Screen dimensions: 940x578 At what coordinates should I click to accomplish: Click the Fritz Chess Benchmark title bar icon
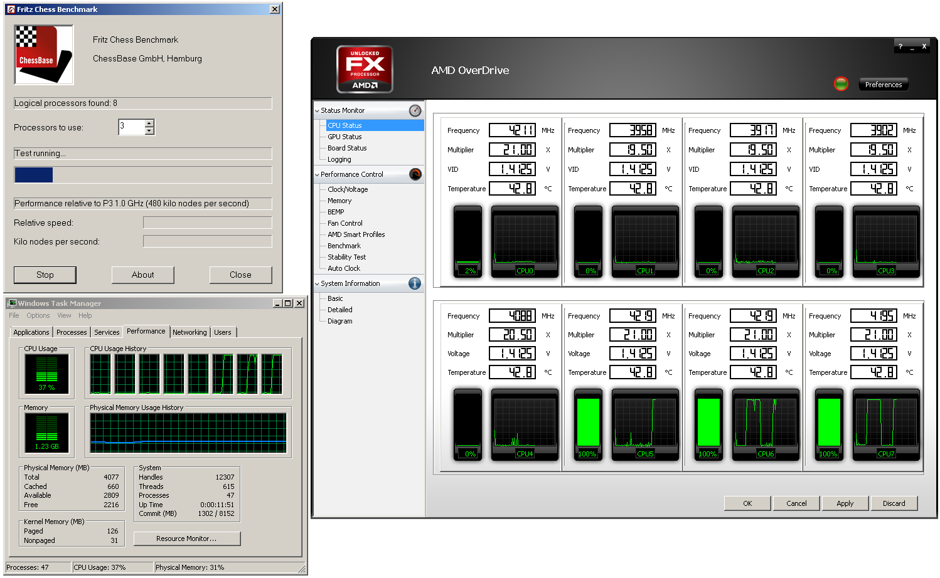11,9
